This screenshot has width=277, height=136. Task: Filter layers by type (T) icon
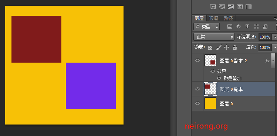tap(247, 27)
